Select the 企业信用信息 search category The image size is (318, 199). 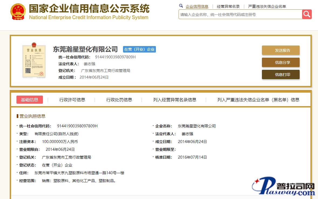(197, 6)
